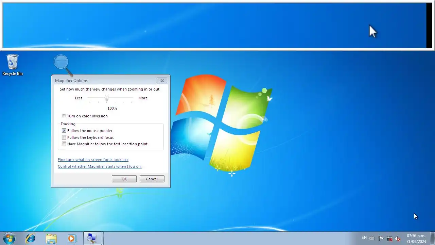Click the muted volume speaker icon
The width and height of the screenshot is (435, 245).
pos(398,239)
